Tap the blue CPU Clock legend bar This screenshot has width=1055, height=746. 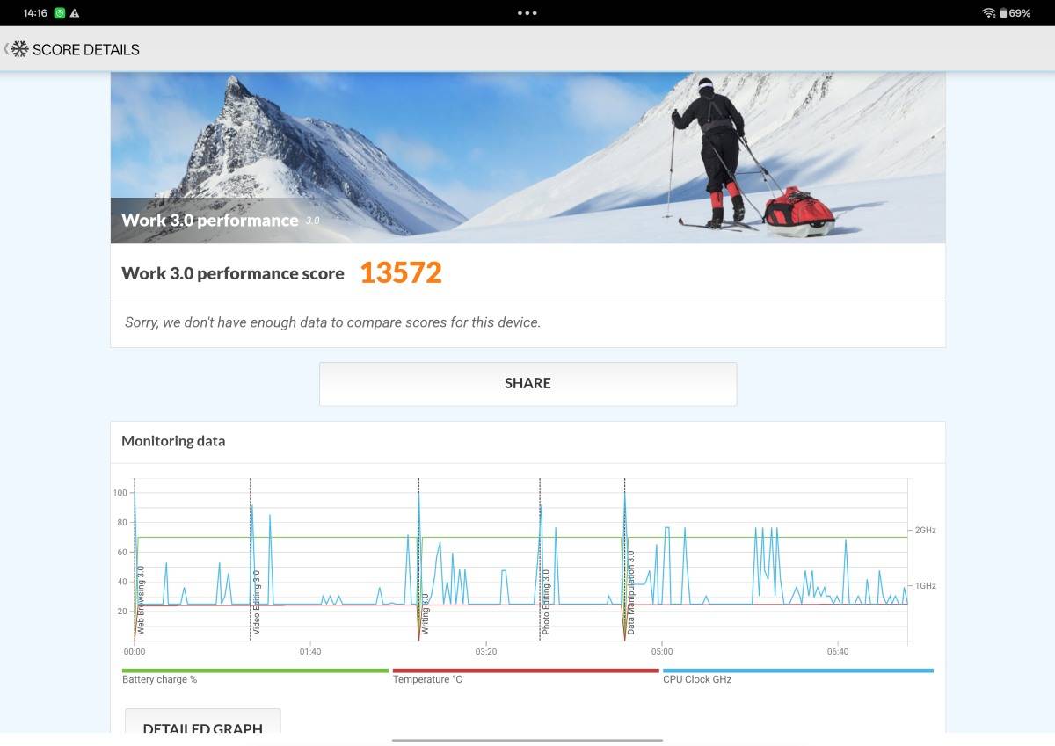point(797,670)
